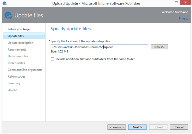Select Detection rules in the sidebar

[18, 56]
